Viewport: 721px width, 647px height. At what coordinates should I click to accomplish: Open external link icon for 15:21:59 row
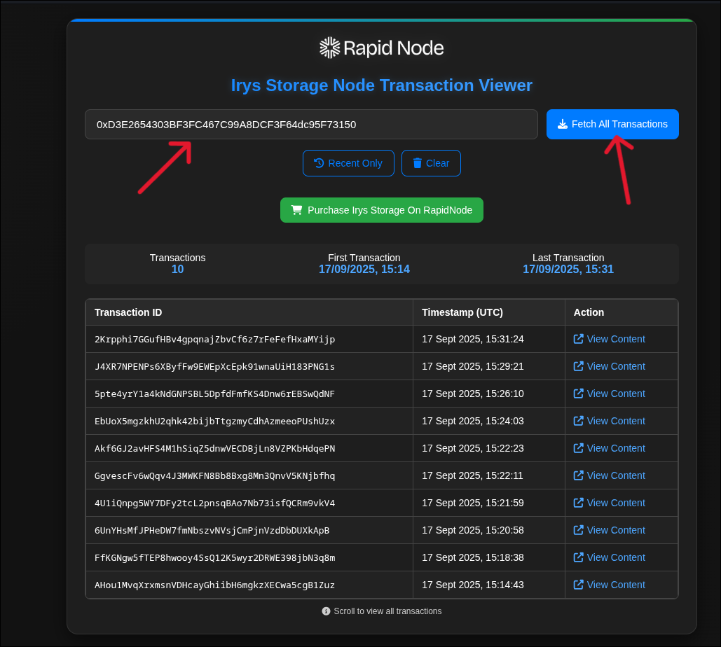tap(579, 503)
